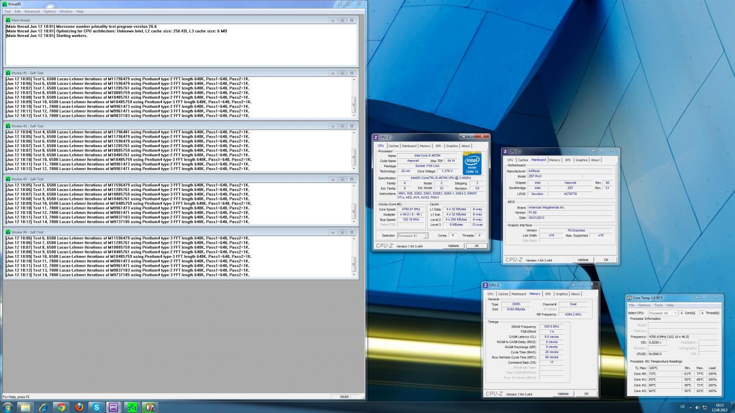735x413 pixels.
Task: Click the Z icon of CPU-Z processor window
Action: tap(376, 137)
